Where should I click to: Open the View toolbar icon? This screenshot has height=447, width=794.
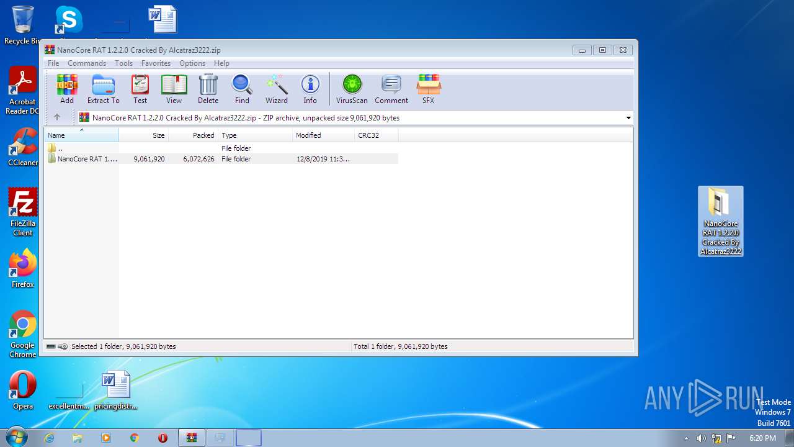(x=174, y=89)
